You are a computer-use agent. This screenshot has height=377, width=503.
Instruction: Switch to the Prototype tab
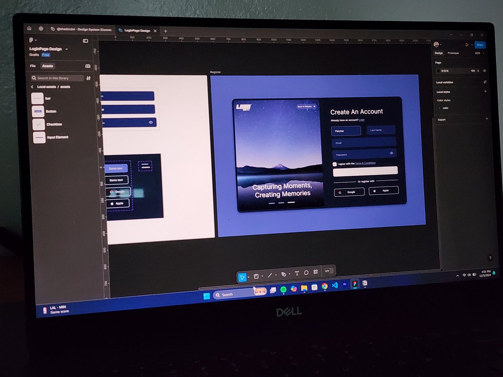453,53
